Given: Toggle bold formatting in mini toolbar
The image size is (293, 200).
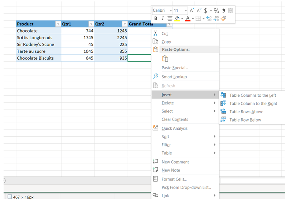Looking at the screenshot, I should [x=156, y=18].
